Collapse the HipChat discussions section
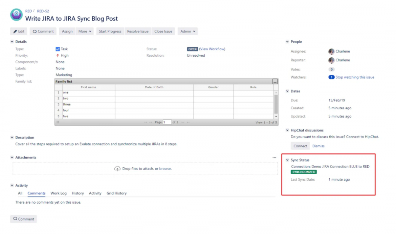This screenshot has height=234, width=396. point(287,130)
